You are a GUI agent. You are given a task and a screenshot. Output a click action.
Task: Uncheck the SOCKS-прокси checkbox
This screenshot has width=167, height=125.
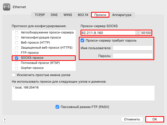(17, 58)
